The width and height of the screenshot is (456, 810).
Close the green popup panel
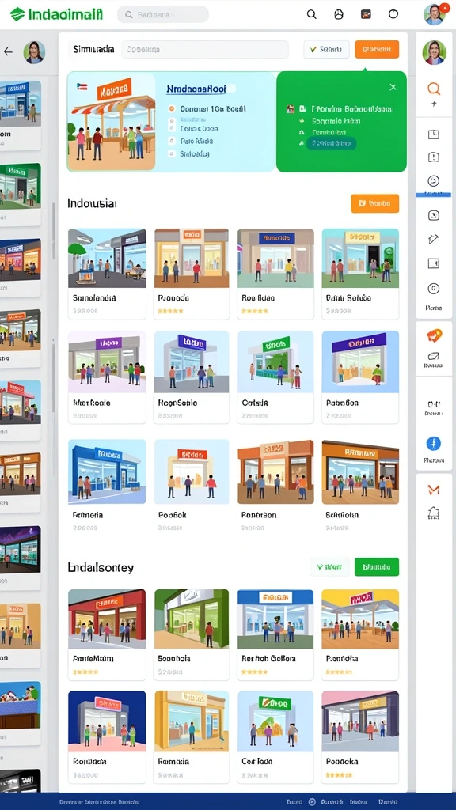(x=393, y=87)
